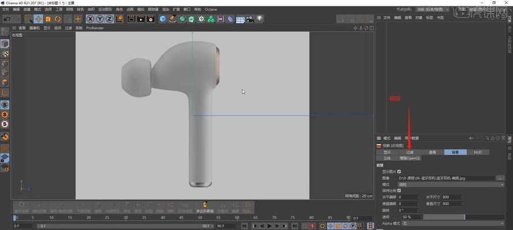Image resolution: width=513 pixels, height=230 pixels.
Task: Toggle snapping S icon in left toolbar
Action: [5, 105]
